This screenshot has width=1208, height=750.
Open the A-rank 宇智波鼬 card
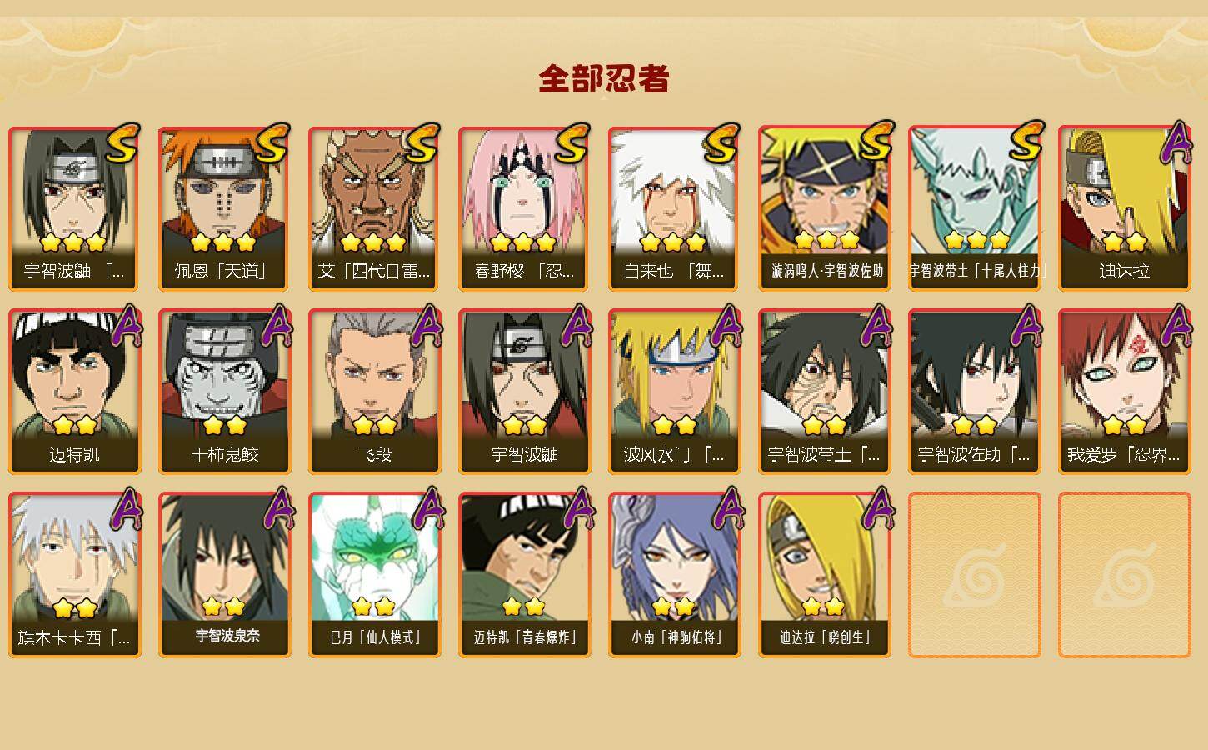click(x=524, y=392)
